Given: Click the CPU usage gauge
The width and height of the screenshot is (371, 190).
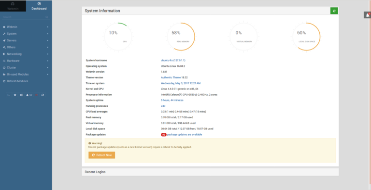Looking at the screenshot, I should coord(118,37).
